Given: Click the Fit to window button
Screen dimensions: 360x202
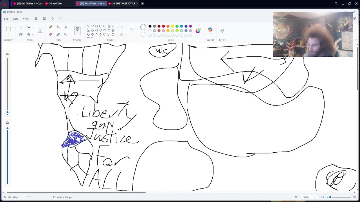Looking at the screenshot, I should (296, 197).
